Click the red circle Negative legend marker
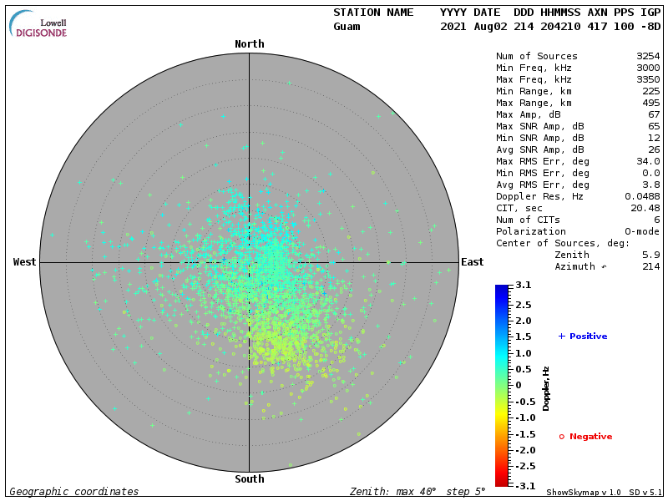Viewport: 668px width, 501px height. tap(562, 437)
